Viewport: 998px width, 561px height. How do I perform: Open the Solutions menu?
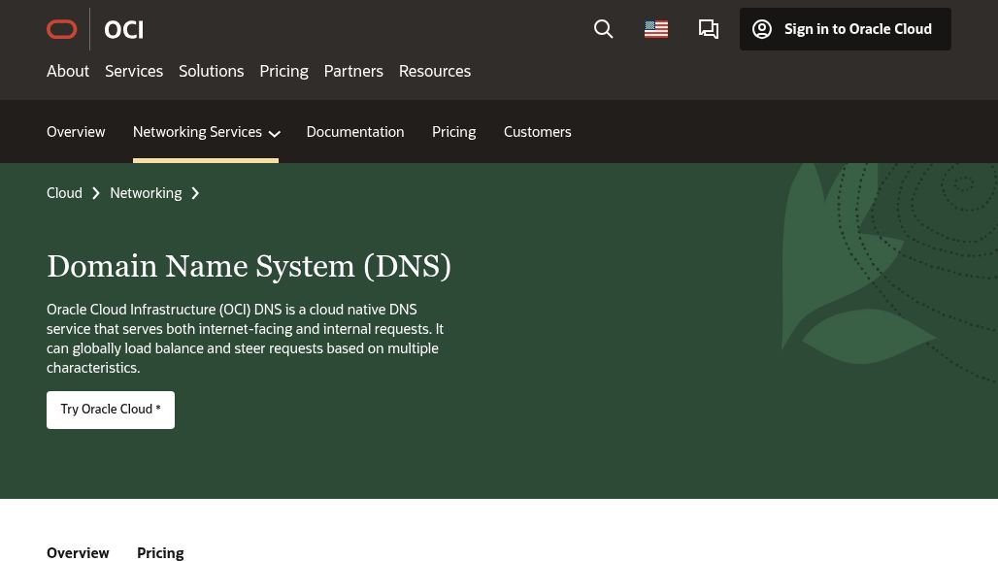211,71
